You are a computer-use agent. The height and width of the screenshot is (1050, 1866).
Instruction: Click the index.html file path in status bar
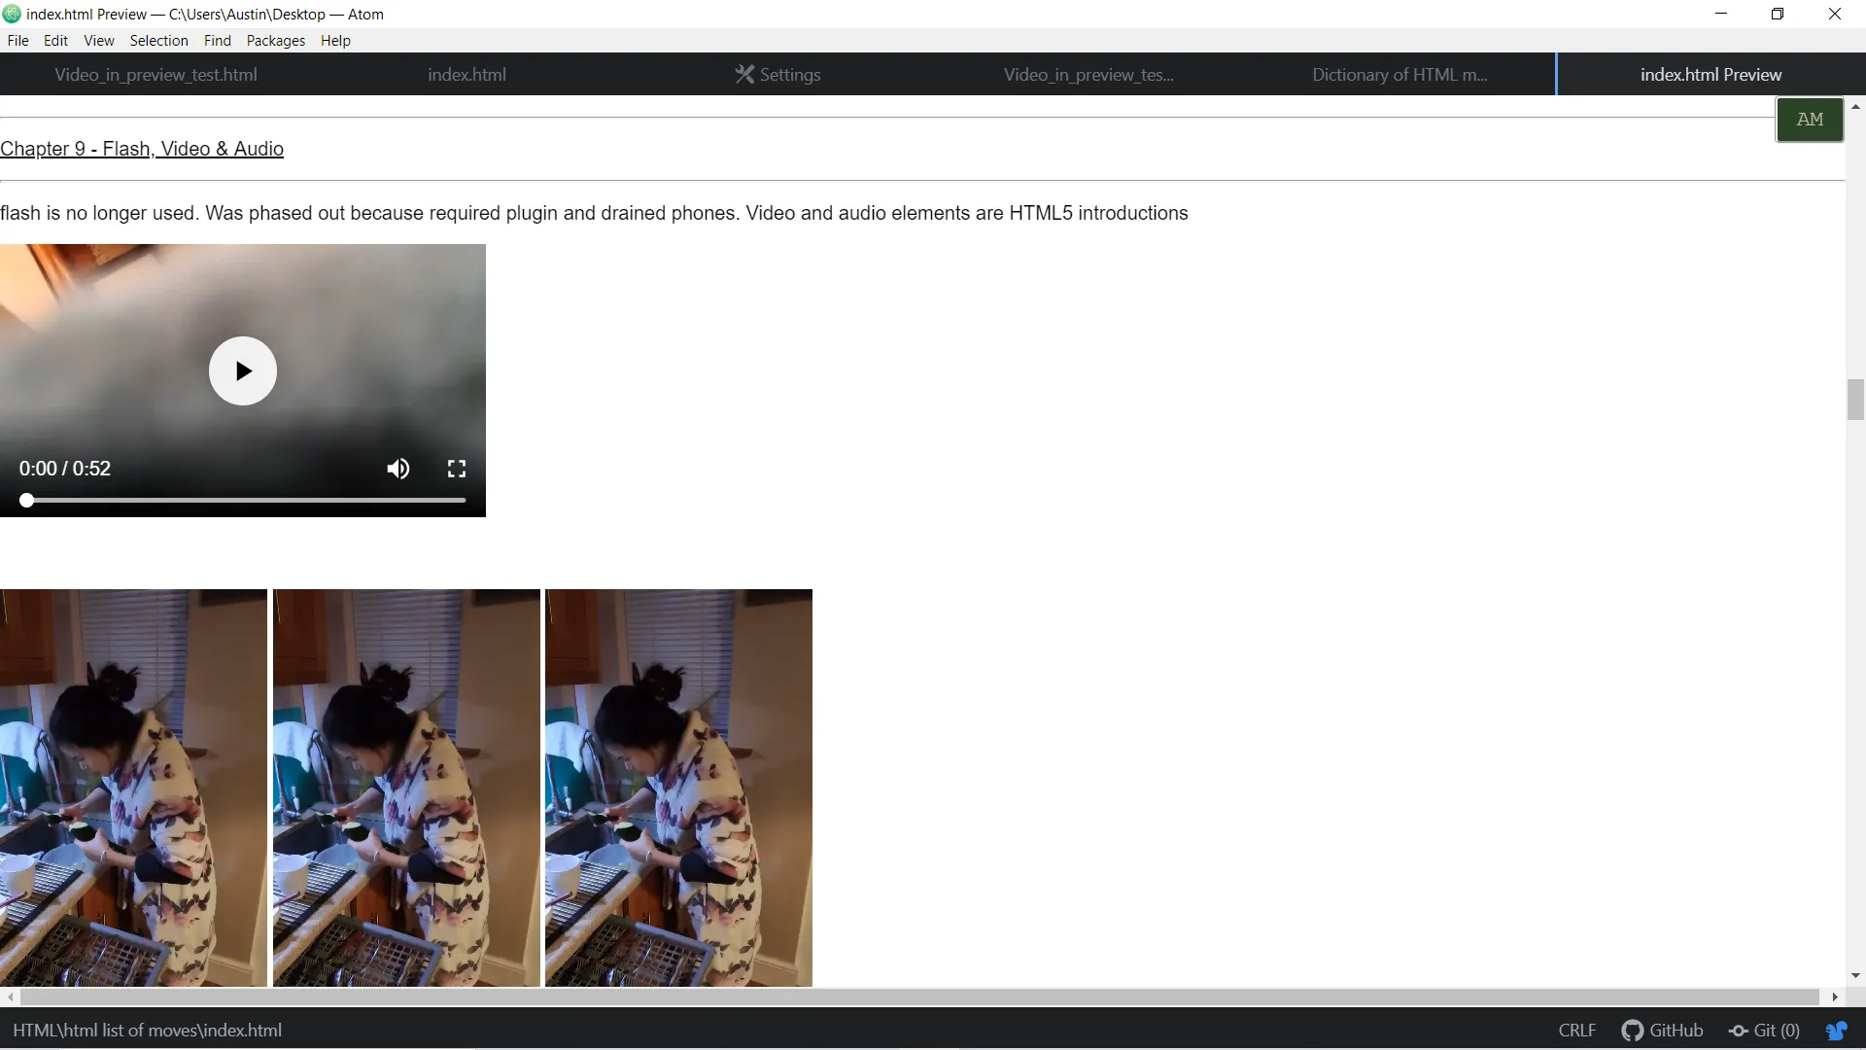coord(147,1031)
